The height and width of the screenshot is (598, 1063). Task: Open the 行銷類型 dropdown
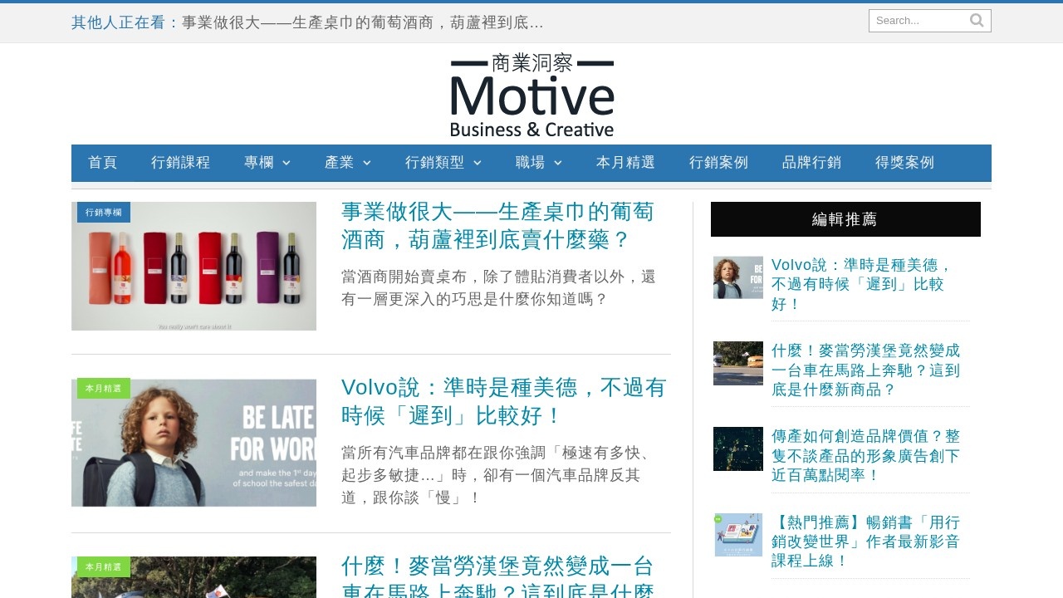tap(443, 163)
